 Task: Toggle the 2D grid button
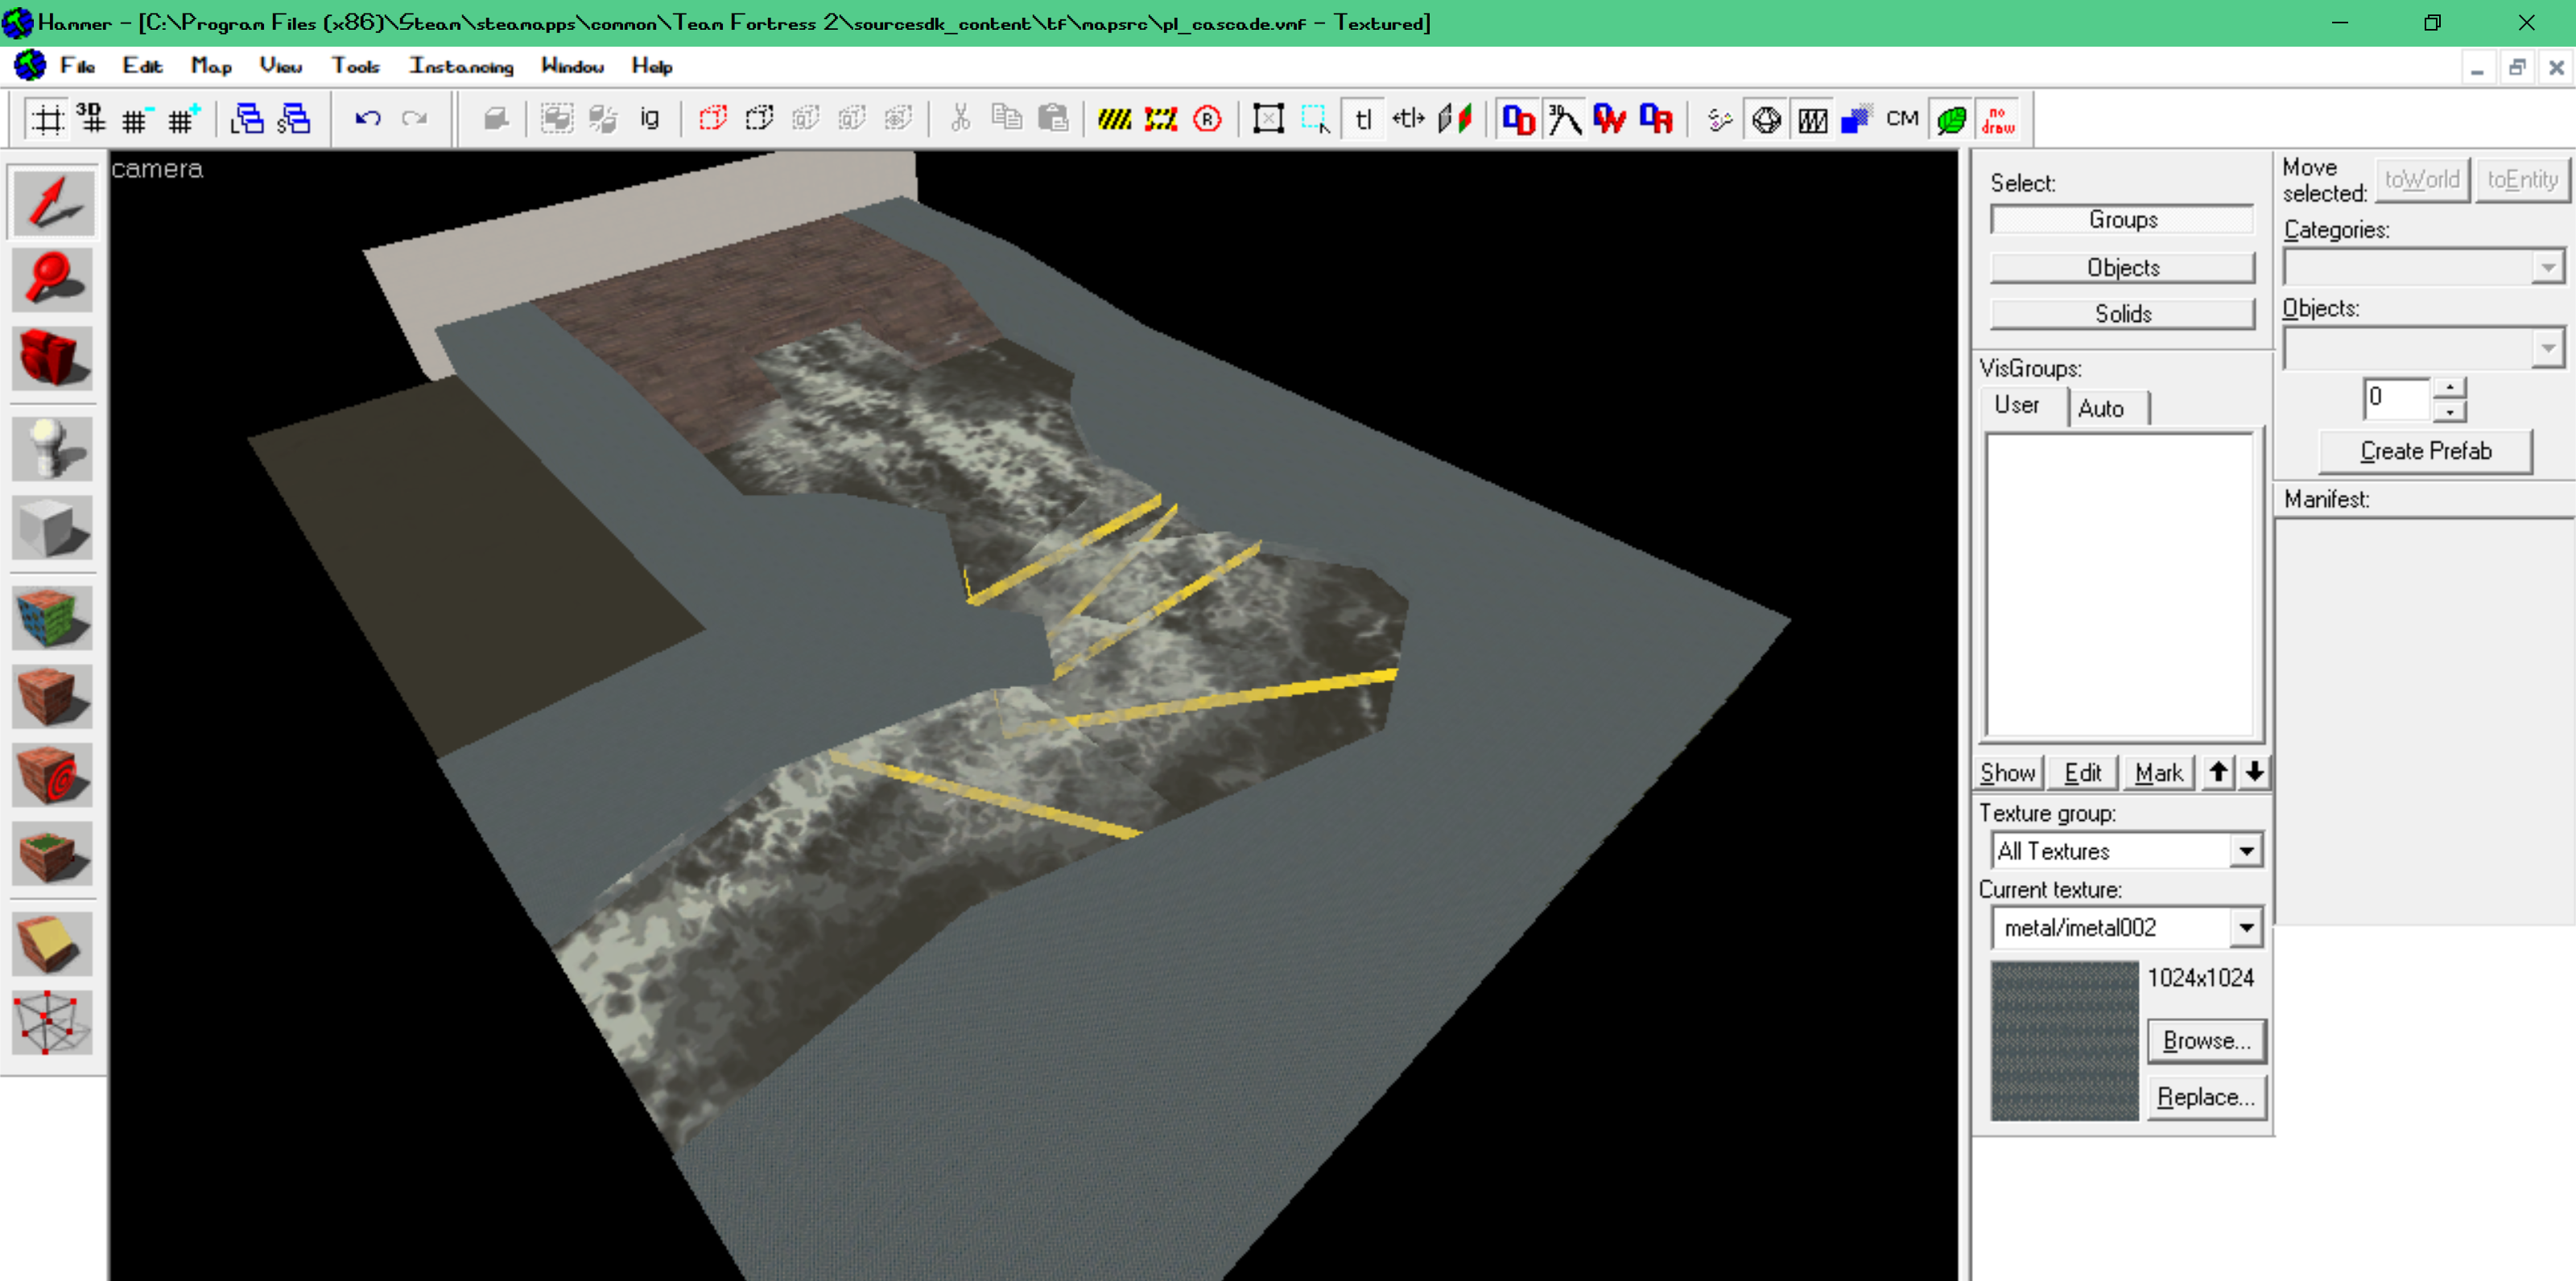(x=47, y=120)
